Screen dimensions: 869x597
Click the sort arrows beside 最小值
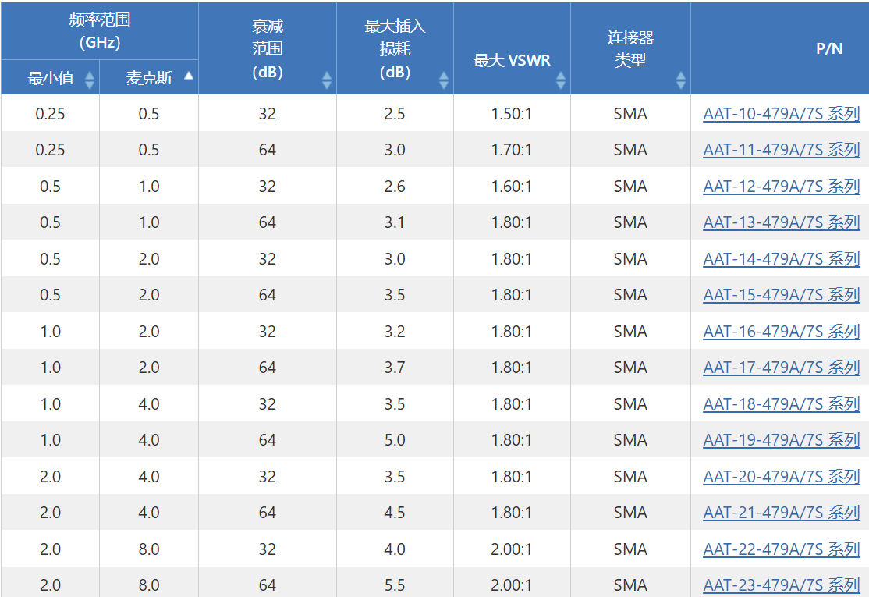tap(90, 79)
